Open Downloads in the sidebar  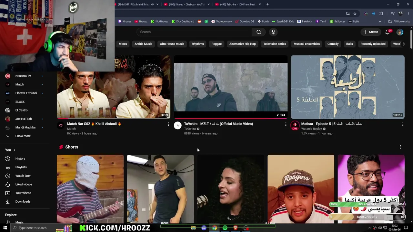(23, 201)
